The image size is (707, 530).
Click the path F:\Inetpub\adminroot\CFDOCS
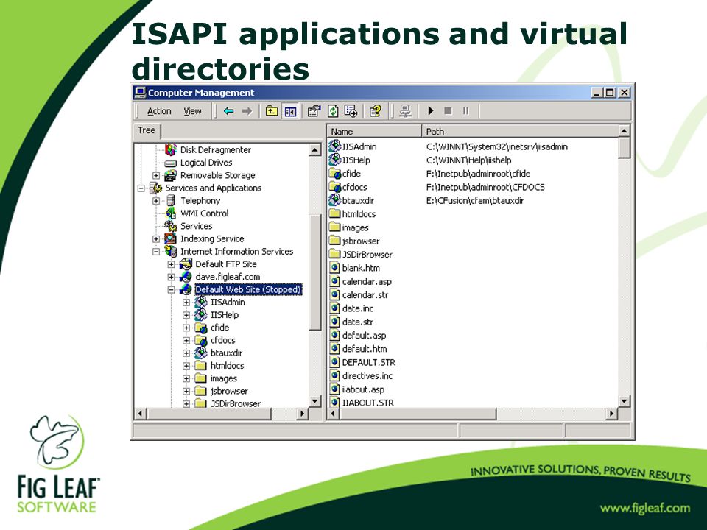tap(485, 187)
